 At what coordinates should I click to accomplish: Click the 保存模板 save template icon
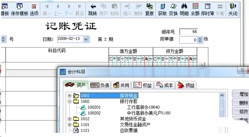tap(20, 10)
